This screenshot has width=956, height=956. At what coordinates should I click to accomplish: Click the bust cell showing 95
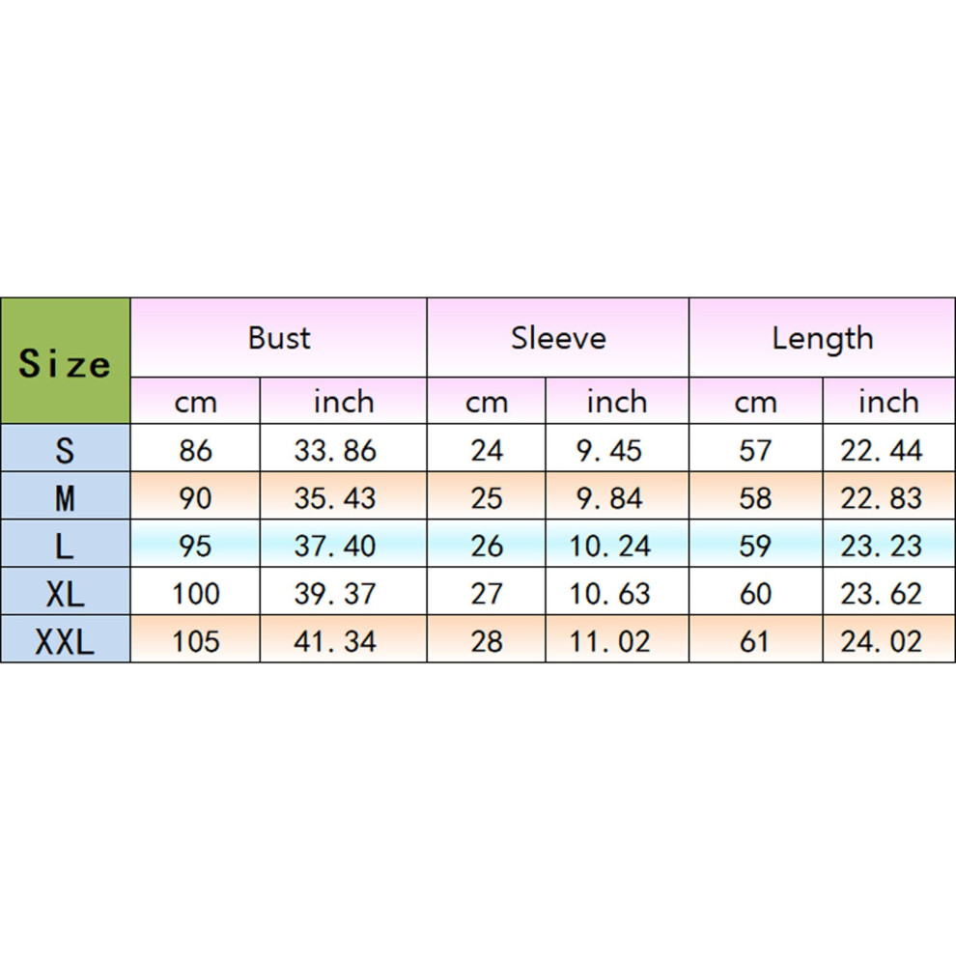pos(195,544)
